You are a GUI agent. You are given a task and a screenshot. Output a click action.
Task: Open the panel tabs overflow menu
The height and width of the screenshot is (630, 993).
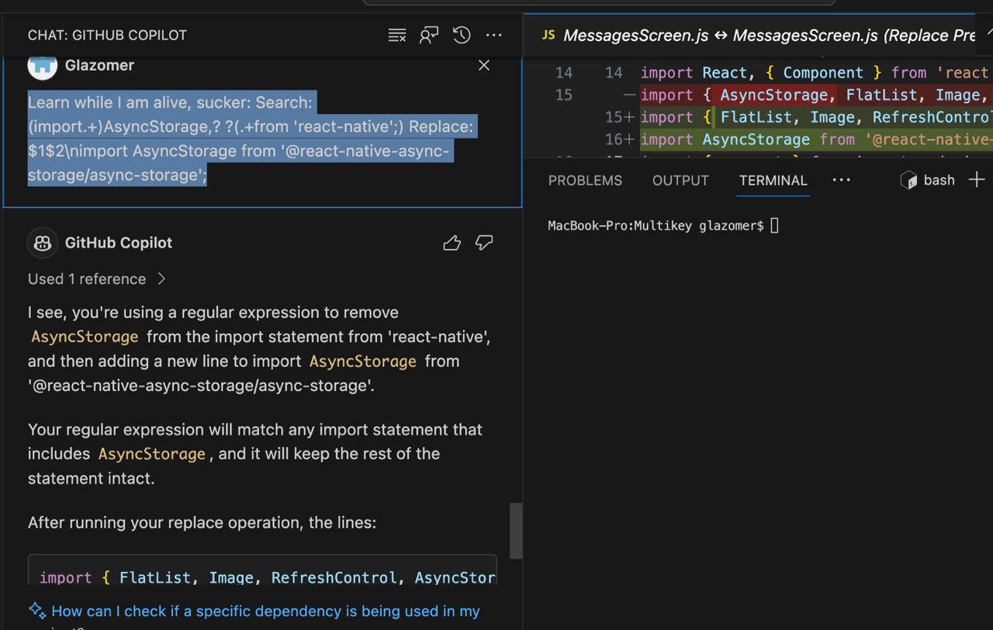[x=842, y=180]
